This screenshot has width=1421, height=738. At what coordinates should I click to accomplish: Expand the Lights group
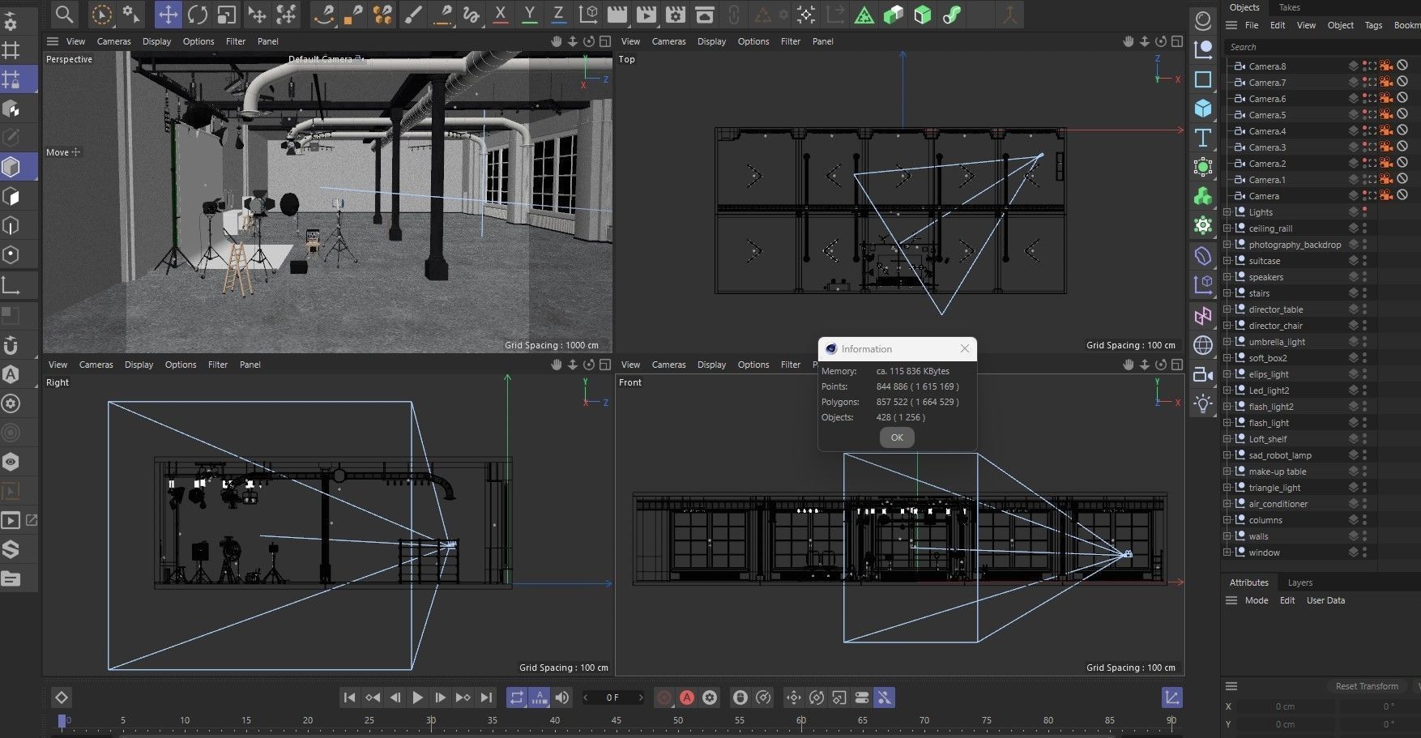tap(1227, 212)
